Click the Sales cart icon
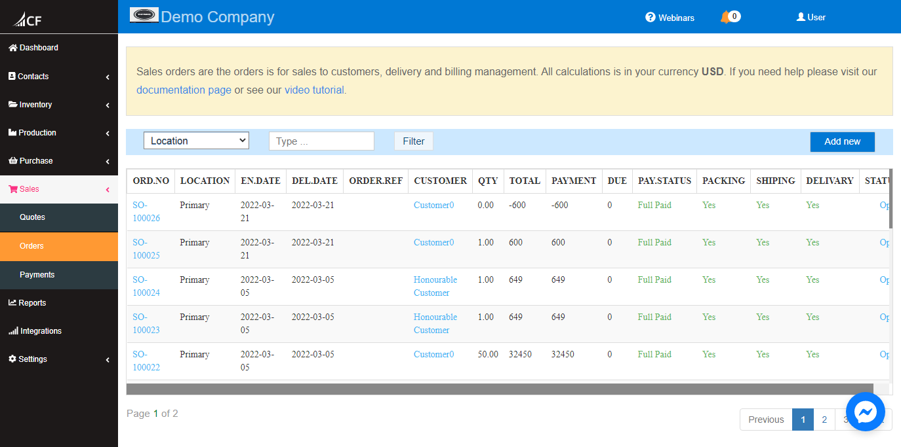Image resolution: width=901 pixels, height=447 pixels. (x=12, y=189)
